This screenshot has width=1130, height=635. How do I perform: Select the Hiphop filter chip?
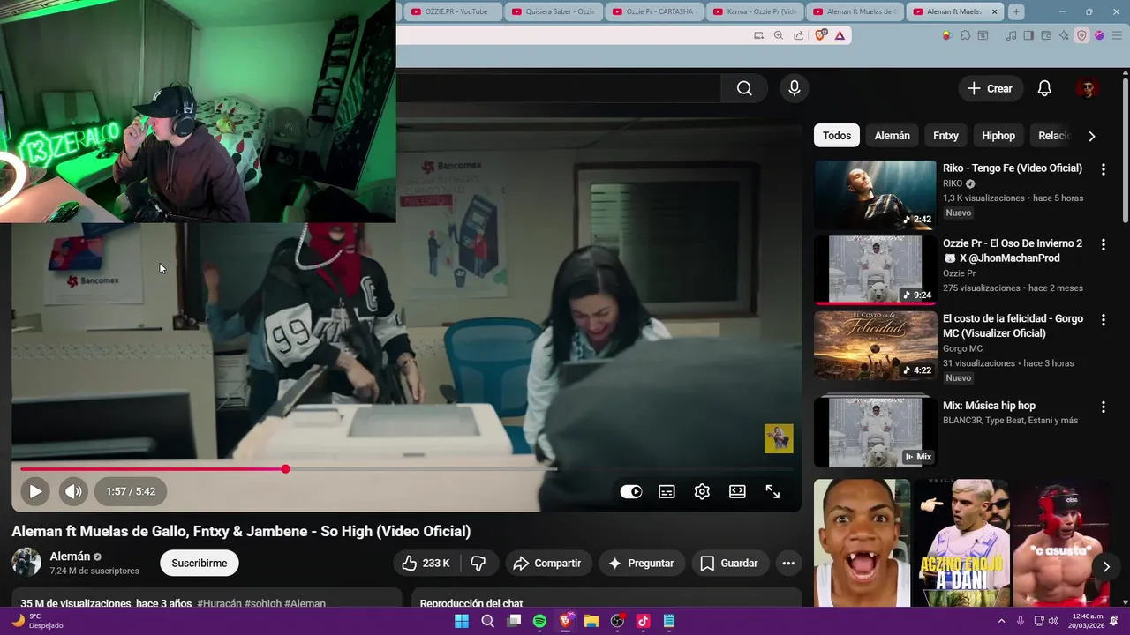(998, 136)
